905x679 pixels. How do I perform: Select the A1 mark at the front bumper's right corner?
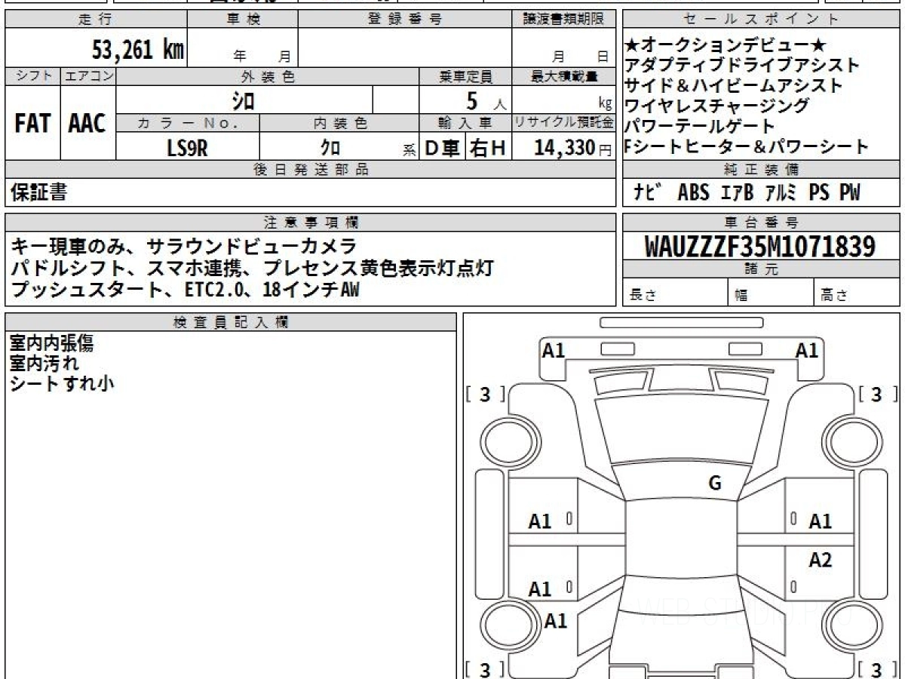pyautogui.click(x=807, y=350)
